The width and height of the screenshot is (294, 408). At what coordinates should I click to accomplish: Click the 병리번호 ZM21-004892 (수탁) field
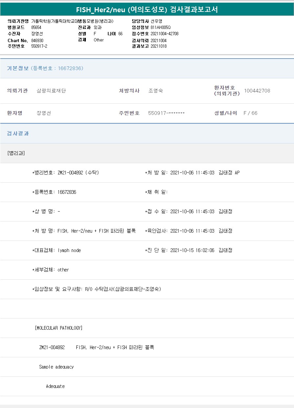[x=65, y=173]
